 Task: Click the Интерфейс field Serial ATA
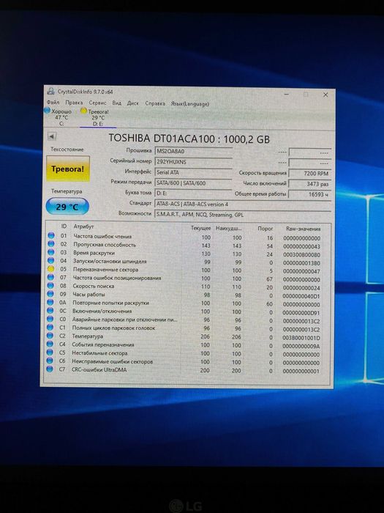(x=193, y=172)
